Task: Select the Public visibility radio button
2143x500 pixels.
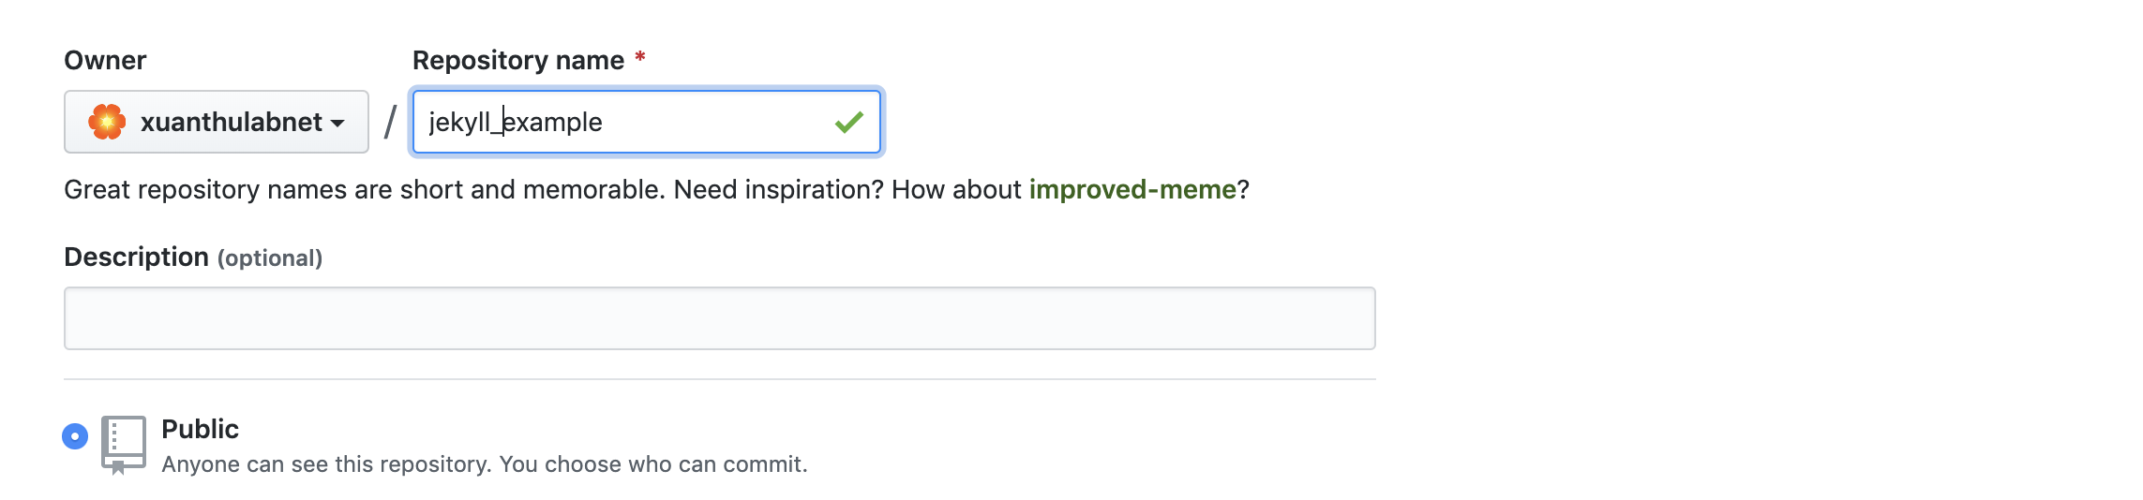Action: [x=75, y=436]
